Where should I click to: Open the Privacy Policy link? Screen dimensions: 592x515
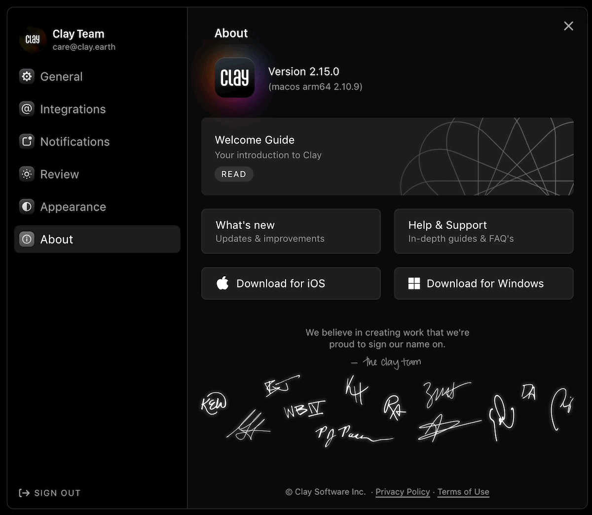[403, 492]
